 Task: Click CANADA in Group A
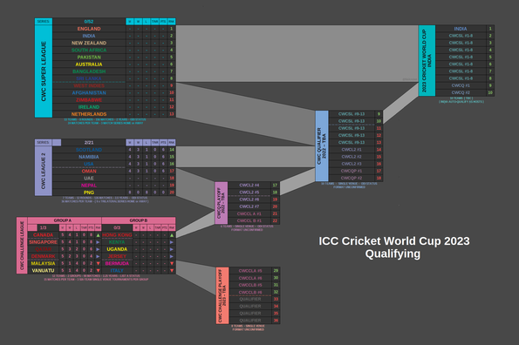point(44,235)
